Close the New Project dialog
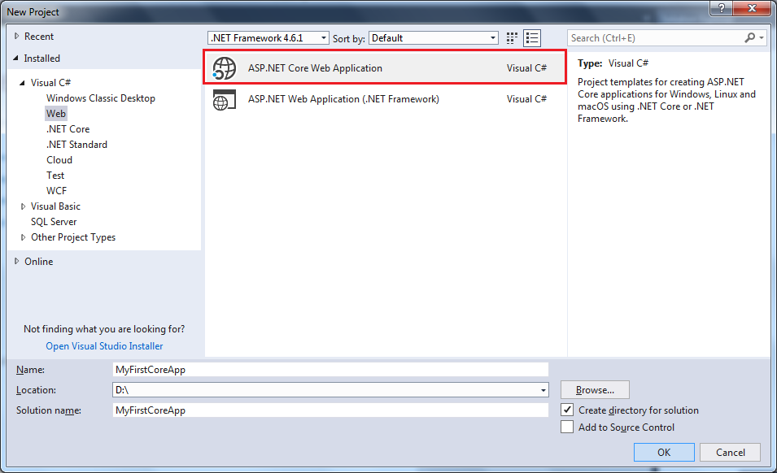This screenshot has height=473, width=777. [752, 8]
